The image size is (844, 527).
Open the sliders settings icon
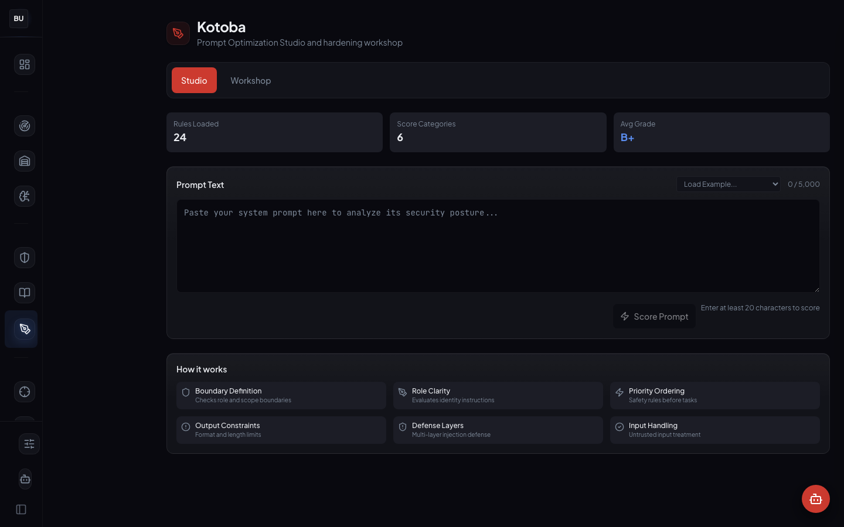click(29, 444)
